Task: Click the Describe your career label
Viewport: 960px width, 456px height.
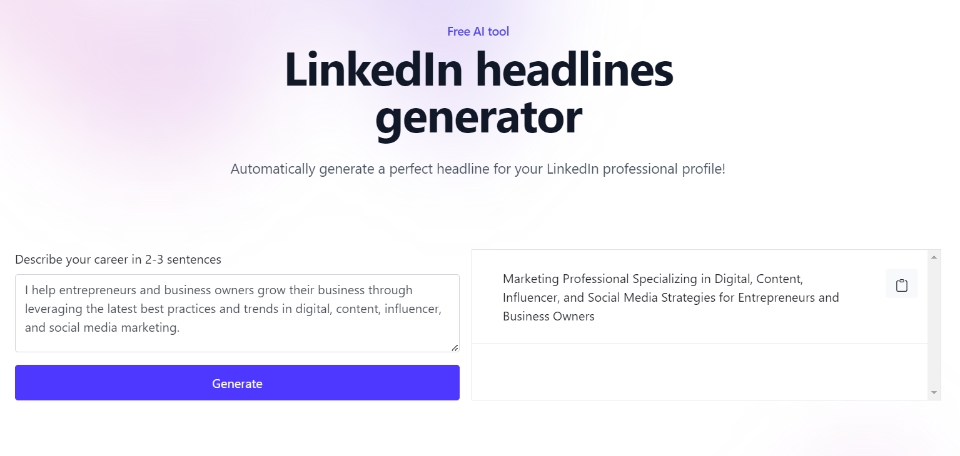Action: click(x=118, y=259)
